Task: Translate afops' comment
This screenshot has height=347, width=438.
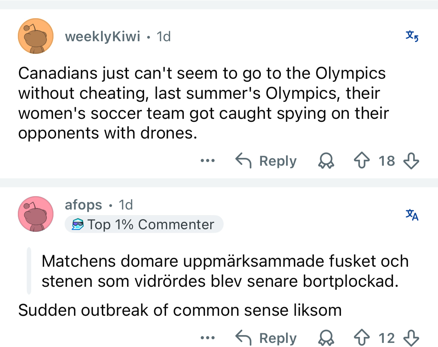Action: [x=412, y=214]
